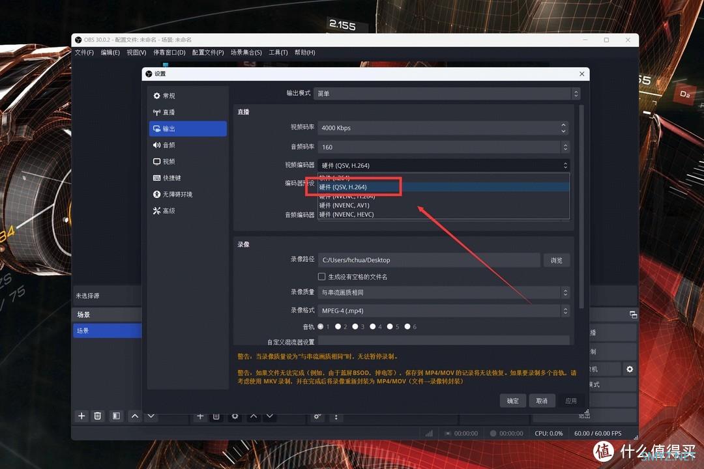Open source properties gear in Sources toolbar
Screen dimensions: 704x469
point(235,416)
